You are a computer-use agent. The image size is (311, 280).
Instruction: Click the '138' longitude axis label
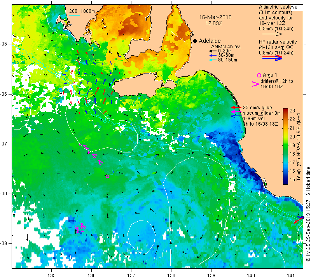171,275
